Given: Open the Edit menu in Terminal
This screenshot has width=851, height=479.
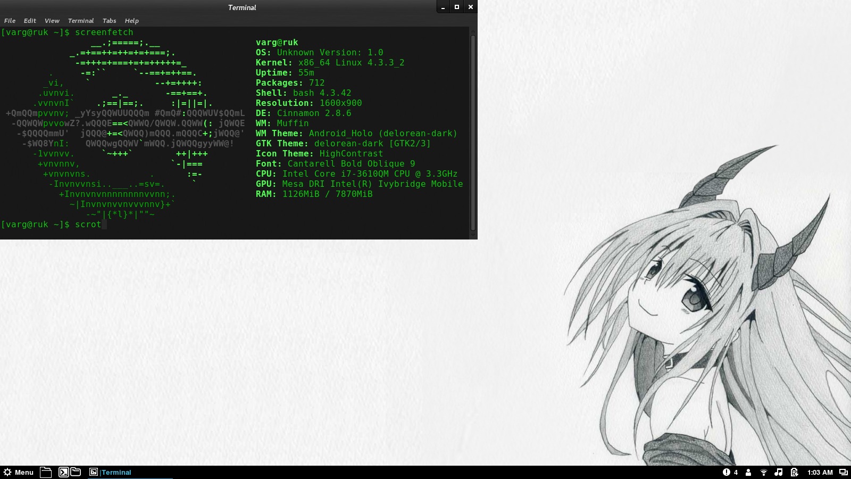Looking at the screenshot, I should point(30,21).
